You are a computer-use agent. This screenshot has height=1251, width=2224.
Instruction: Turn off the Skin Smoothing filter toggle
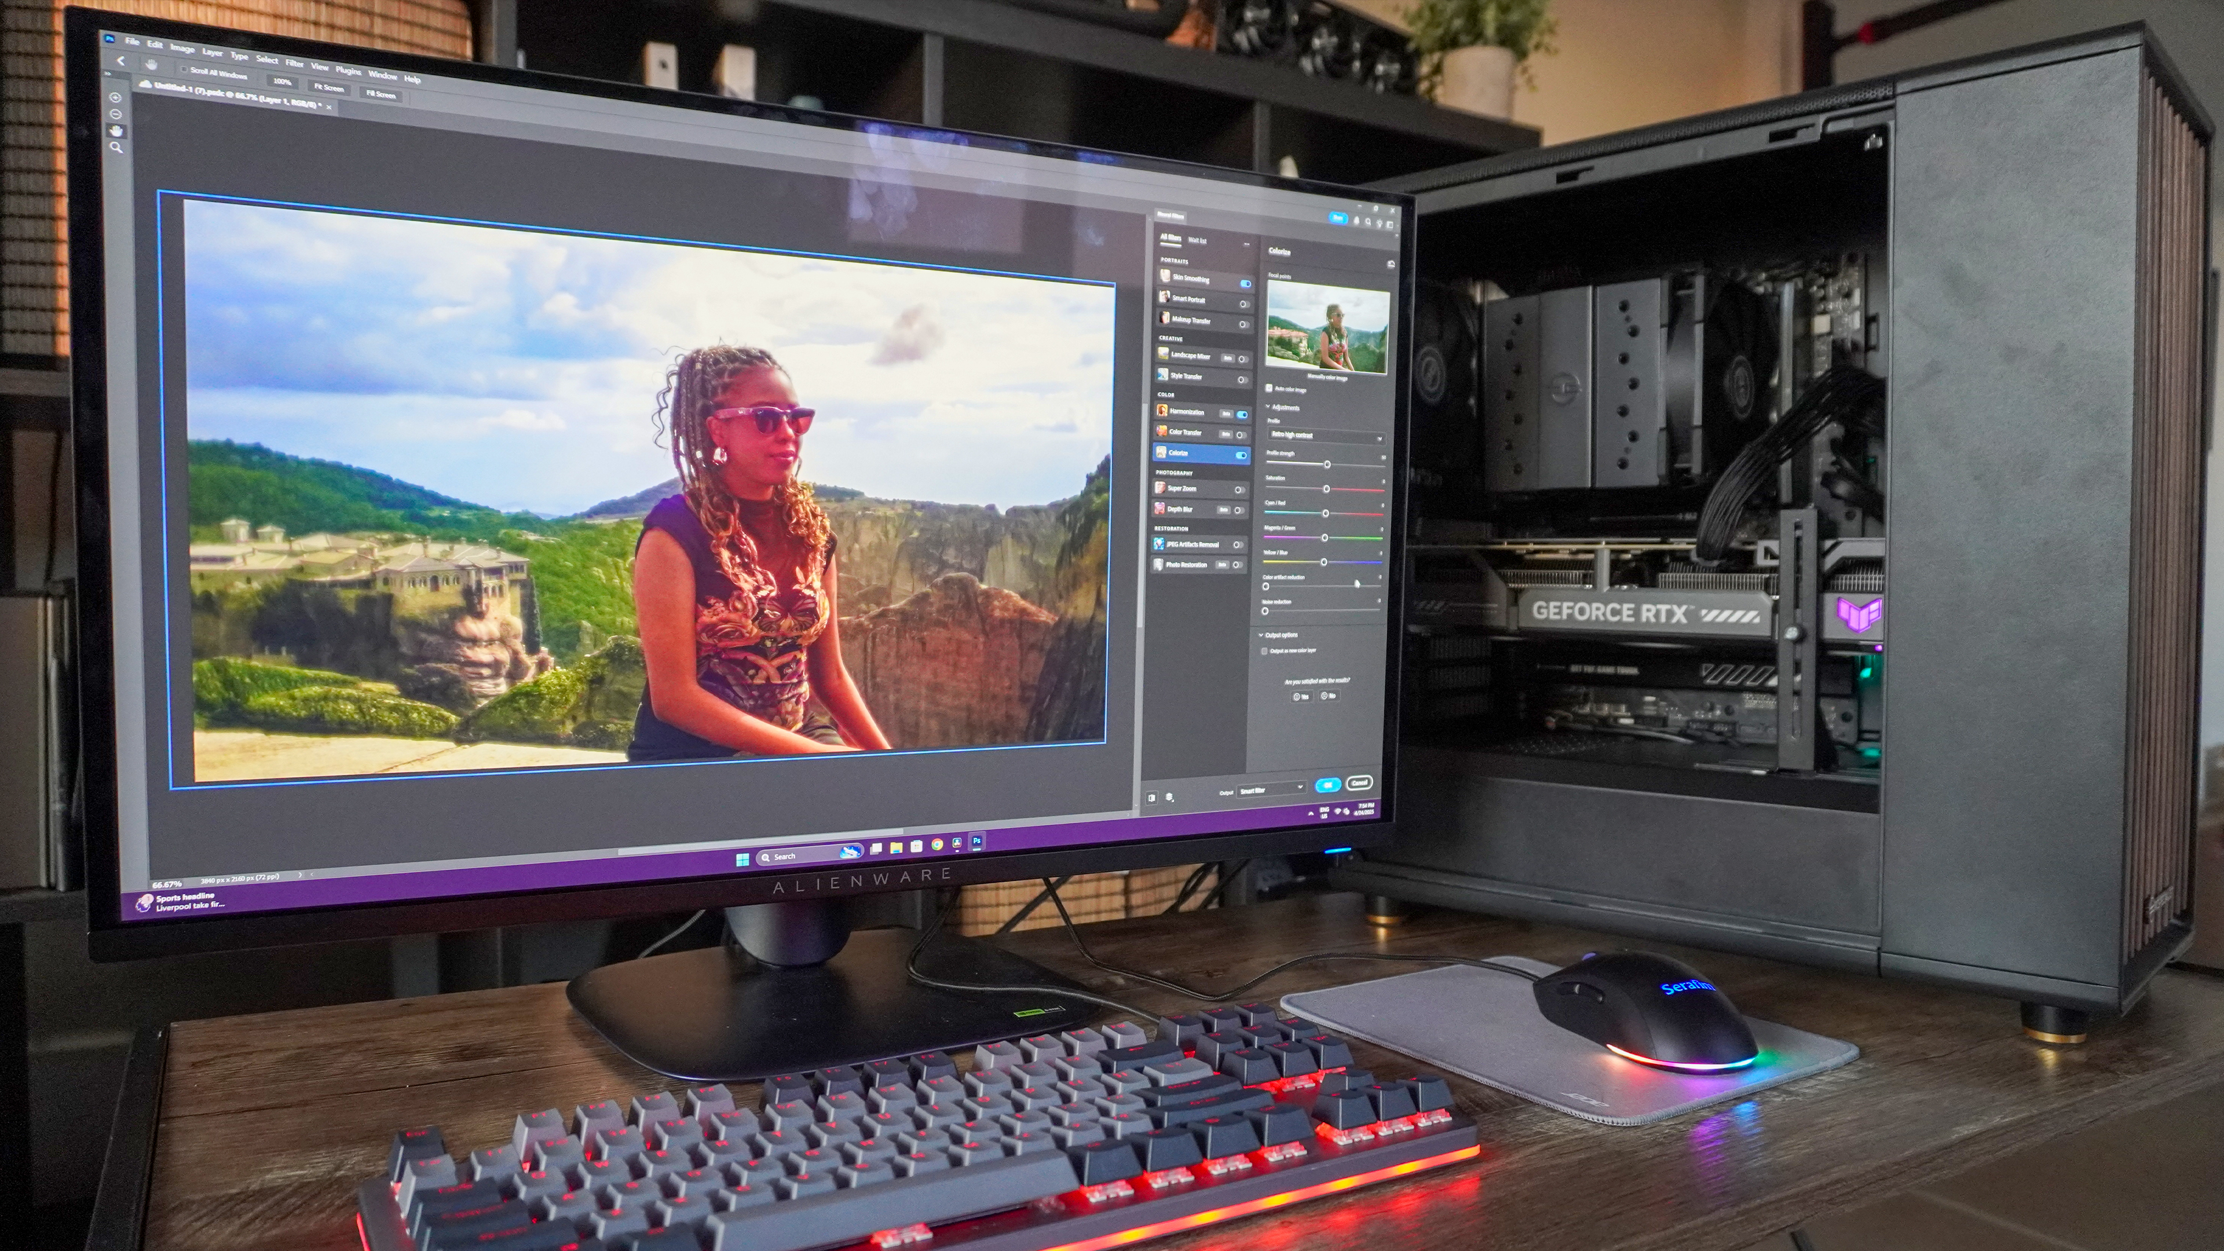point(1245,283)
